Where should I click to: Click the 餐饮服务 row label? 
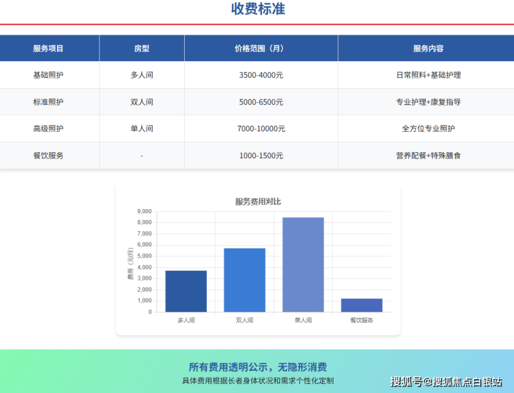(48, 156)
